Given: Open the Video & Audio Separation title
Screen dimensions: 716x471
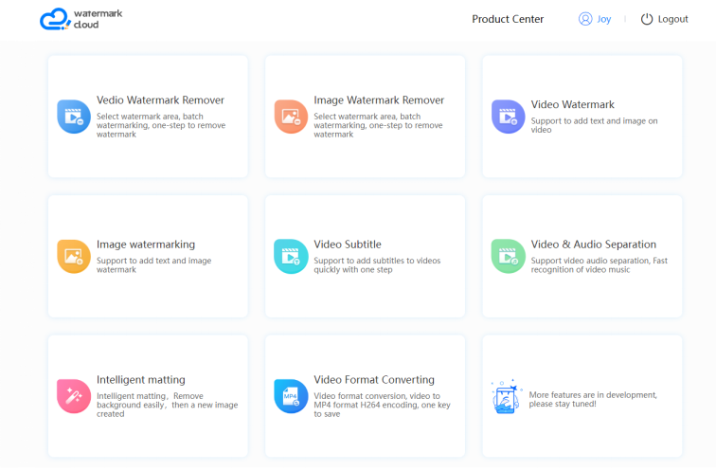Looking at the screenshot, I should coord(593,245).
